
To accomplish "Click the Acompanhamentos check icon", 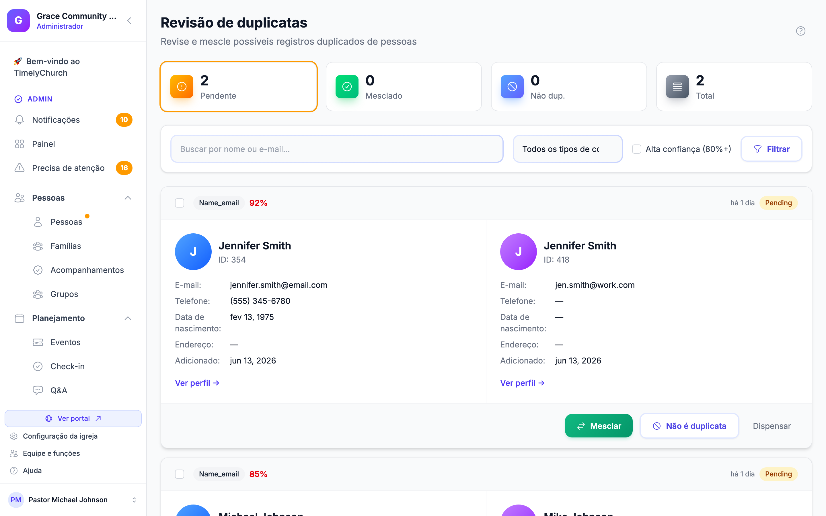I will pos(38,270).
